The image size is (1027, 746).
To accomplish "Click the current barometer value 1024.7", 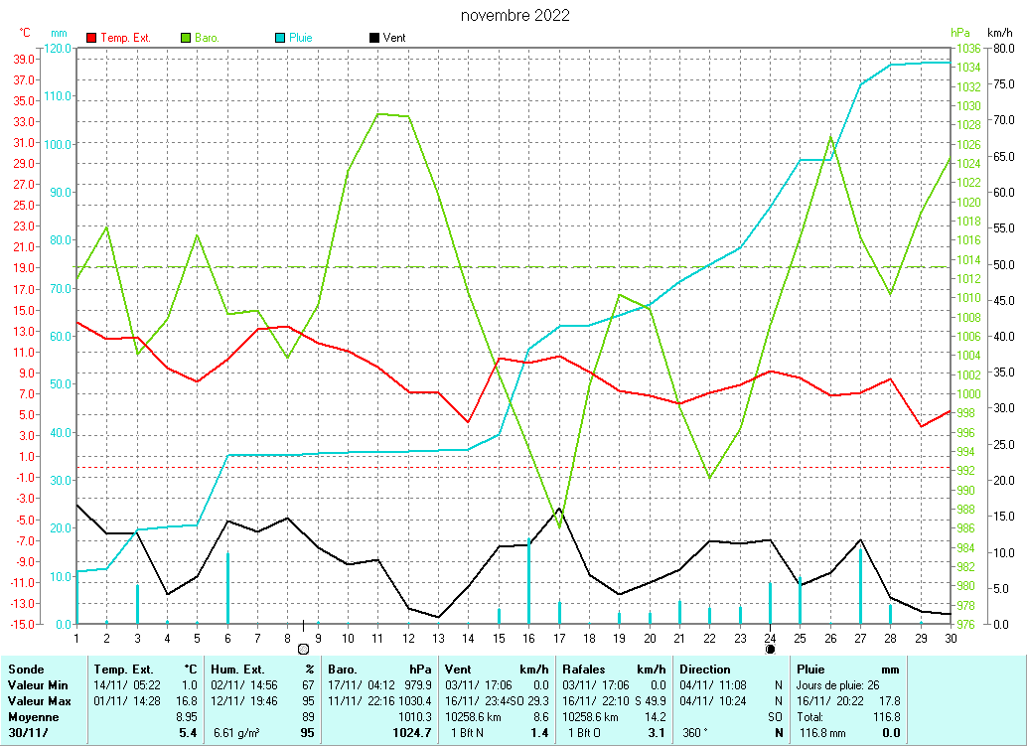I will (413, 733).
